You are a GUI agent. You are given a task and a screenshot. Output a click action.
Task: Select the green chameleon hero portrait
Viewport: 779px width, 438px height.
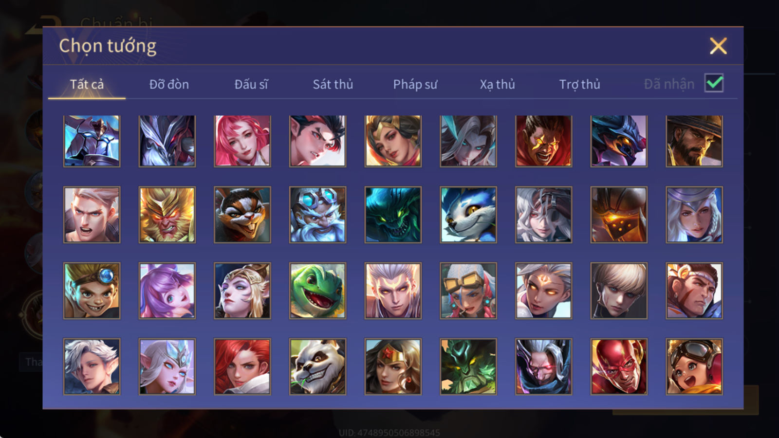(317, 291)
